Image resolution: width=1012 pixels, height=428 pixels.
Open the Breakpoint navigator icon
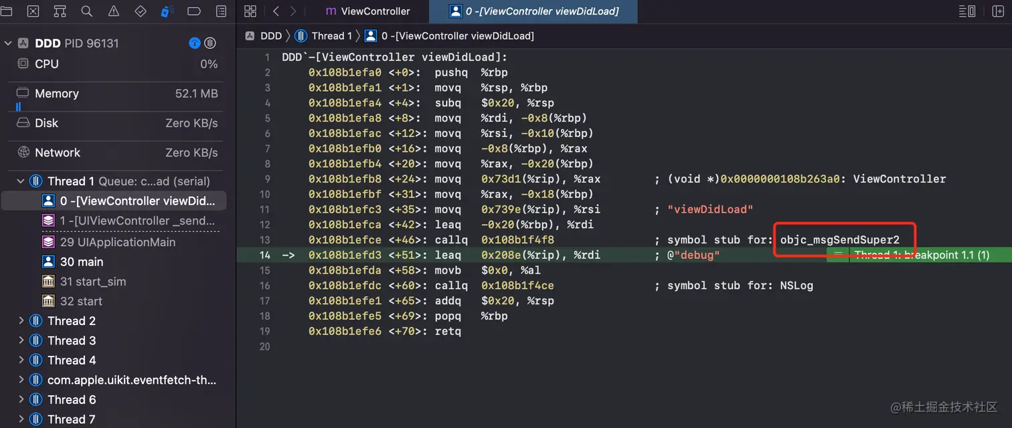192,11
